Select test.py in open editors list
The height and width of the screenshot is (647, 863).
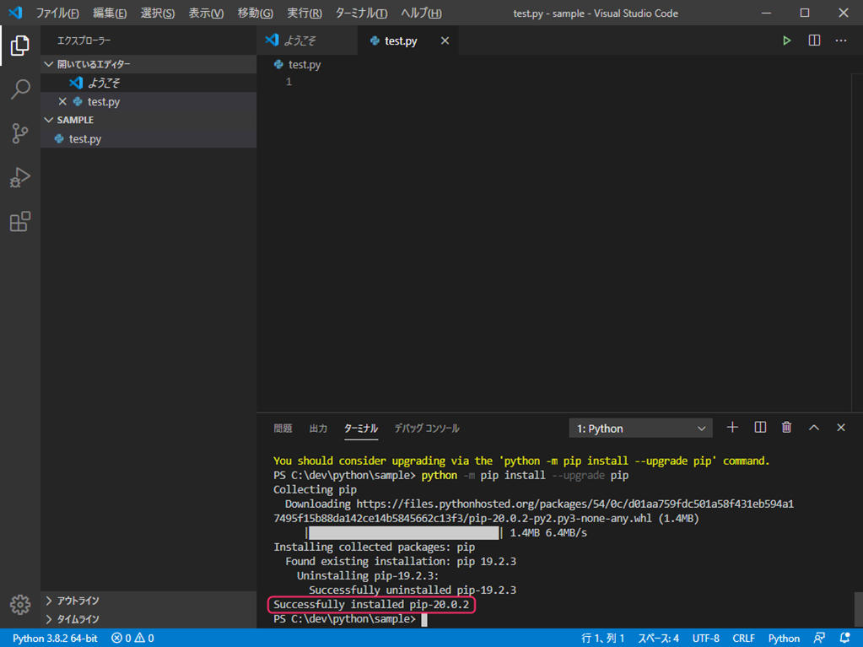pos(148,102)
